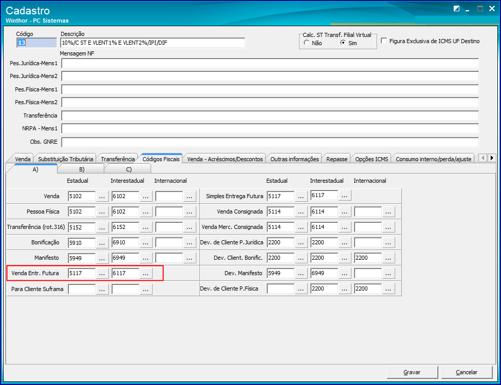Open the Opções ICMS tab
501x385 pixels.
(x=372, y=159)
